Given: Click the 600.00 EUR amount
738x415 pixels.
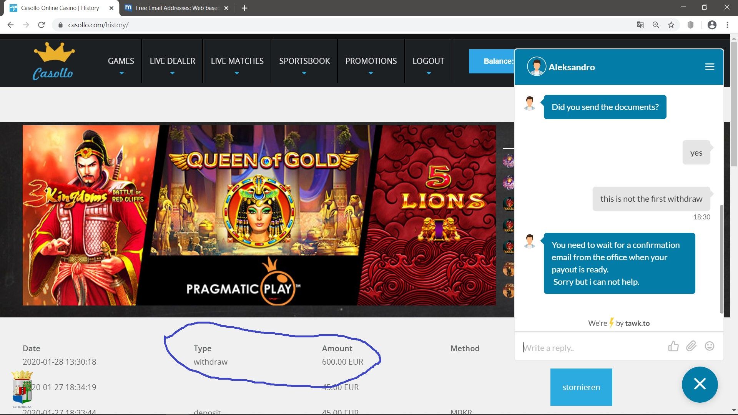Looking at the screenshot, I should pos(342,362).
